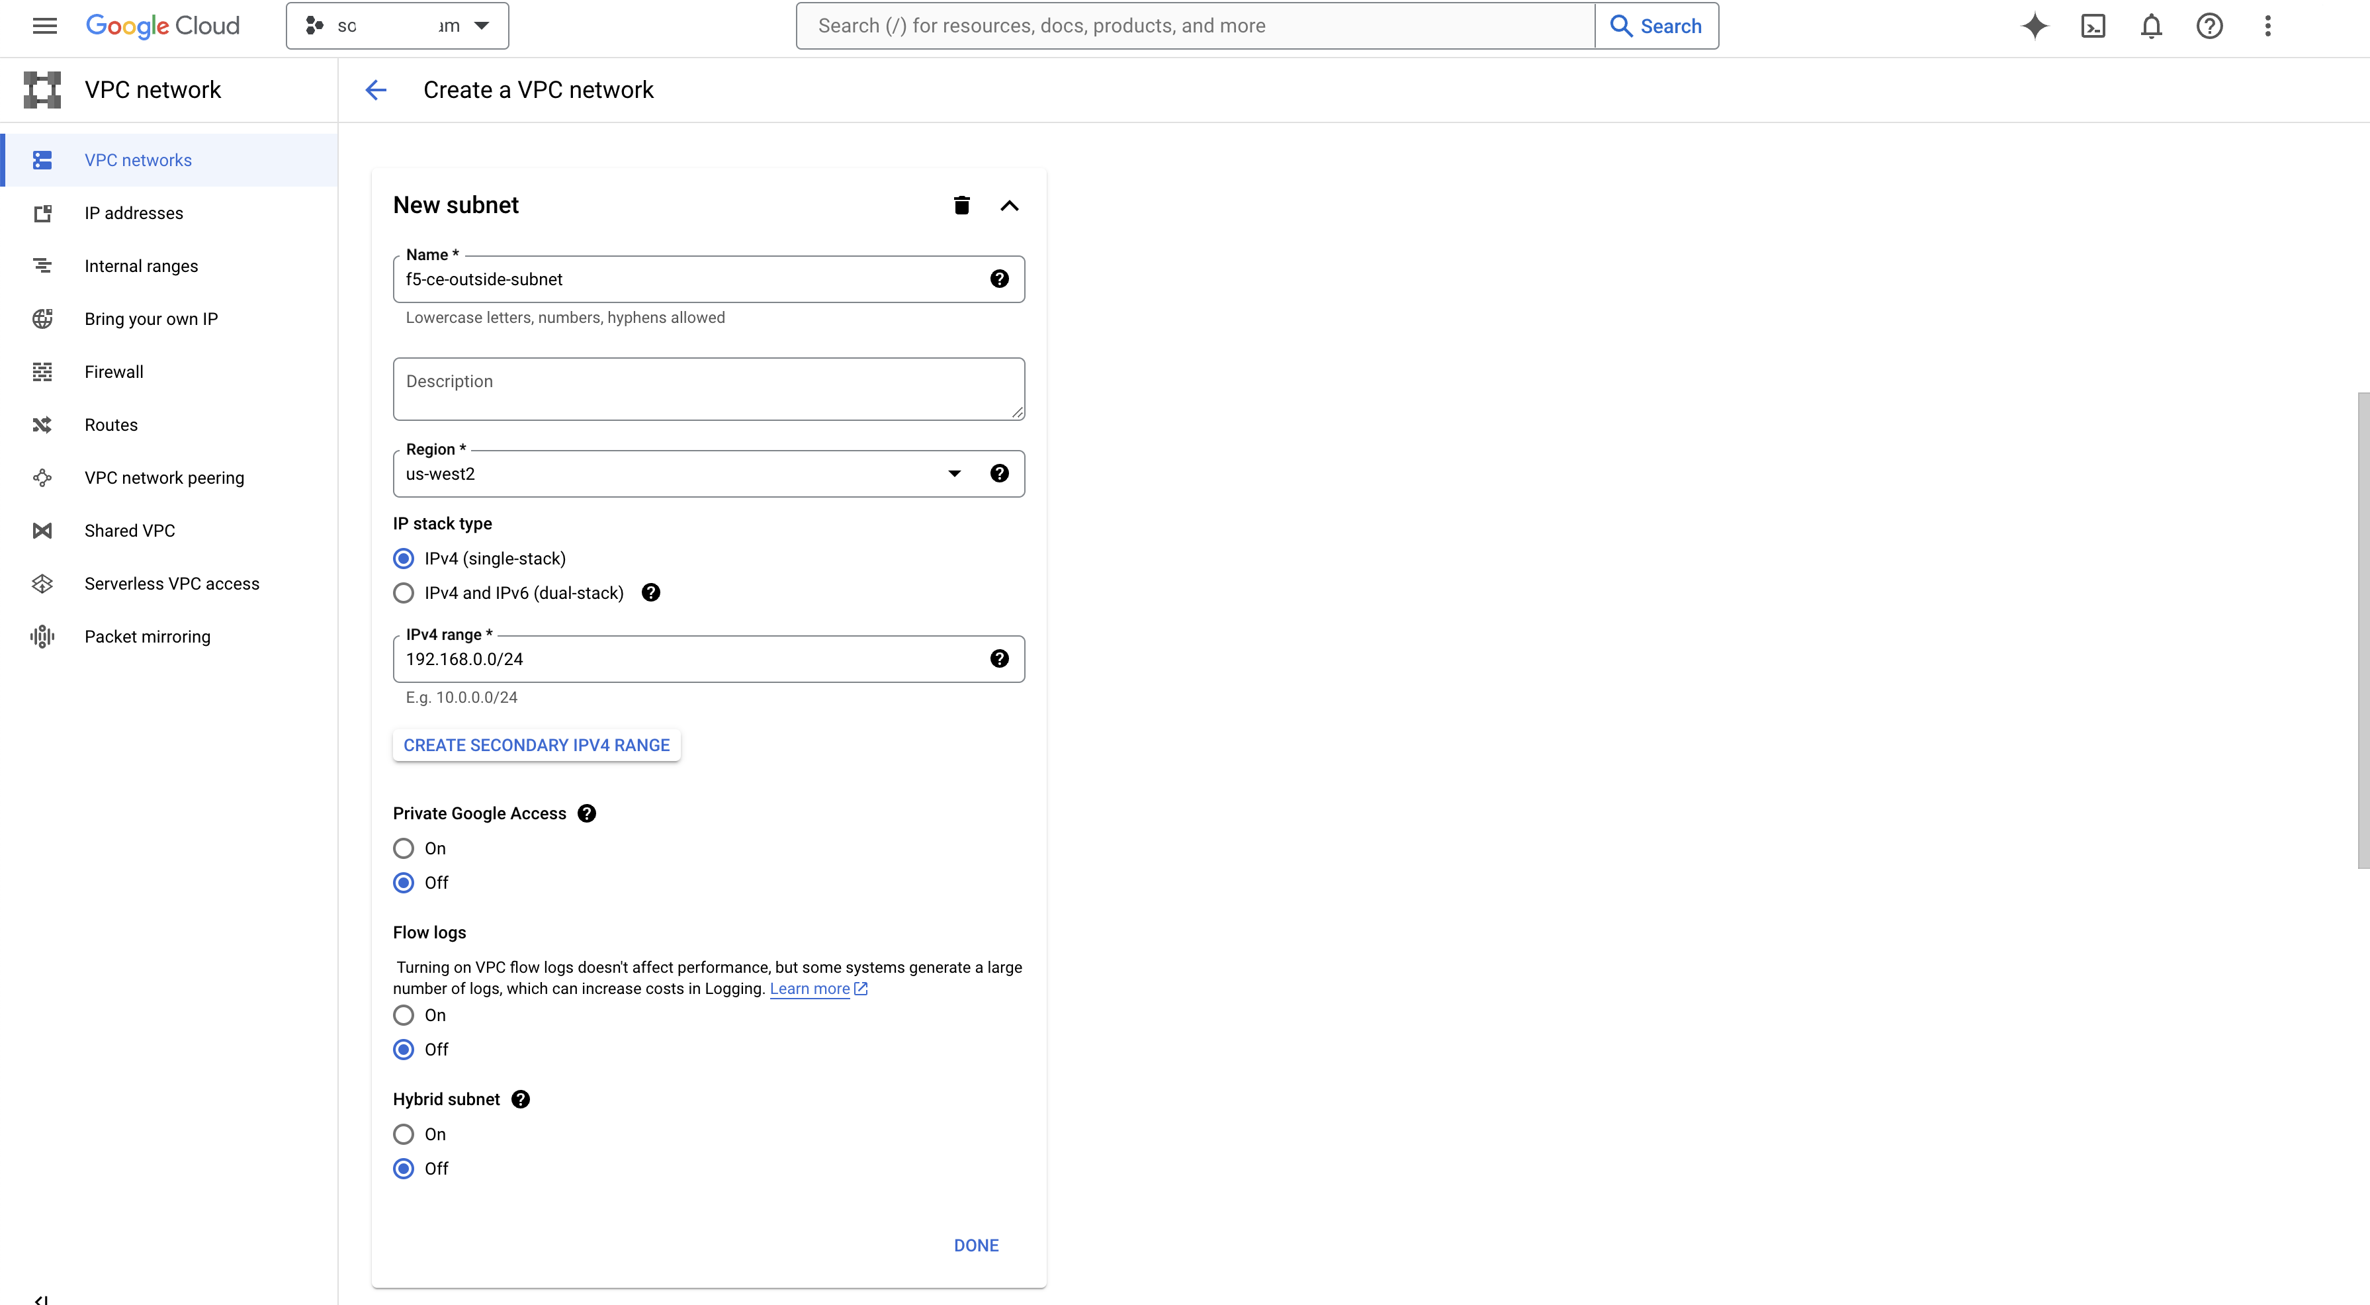The width and height of the screenshot is (2370, 1305).
Task: Select IPv4 and IPv6 dual-stack option
Action: coord(404,594)
